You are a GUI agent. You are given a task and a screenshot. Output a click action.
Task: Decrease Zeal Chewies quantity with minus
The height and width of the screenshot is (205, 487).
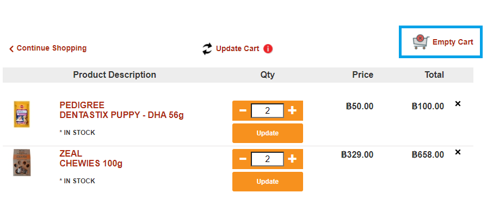243,159
